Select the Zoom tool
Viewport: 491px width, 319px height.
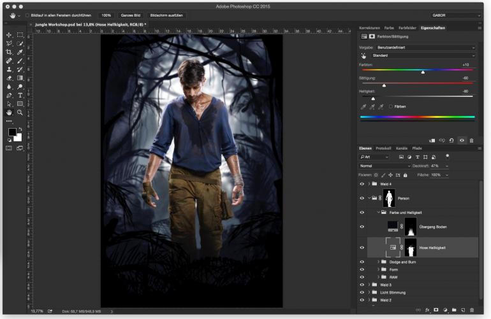20,112
